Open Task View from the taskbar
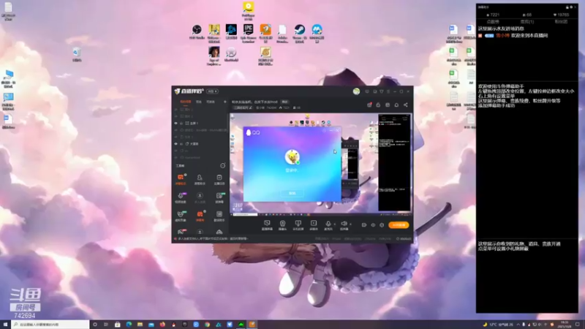 (x=106, y=325)
